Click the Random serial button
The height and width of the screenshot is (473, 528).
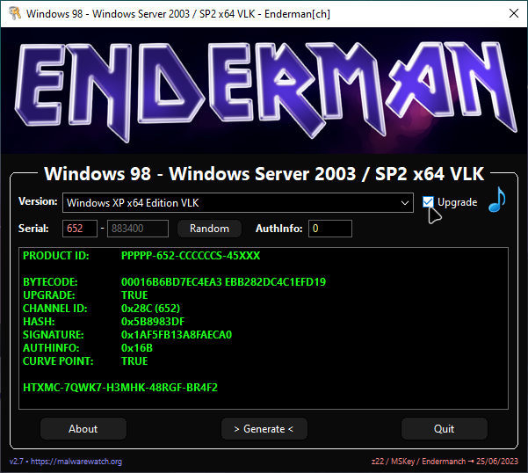[x=209, y=229]
